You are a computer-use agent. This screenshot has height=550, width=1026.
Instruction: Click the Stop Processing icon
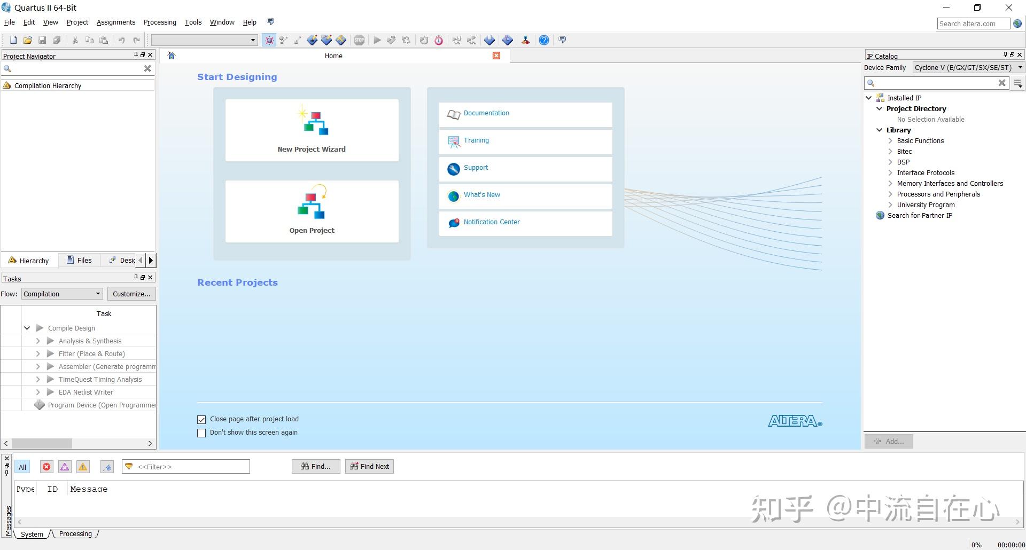(359, 40)
